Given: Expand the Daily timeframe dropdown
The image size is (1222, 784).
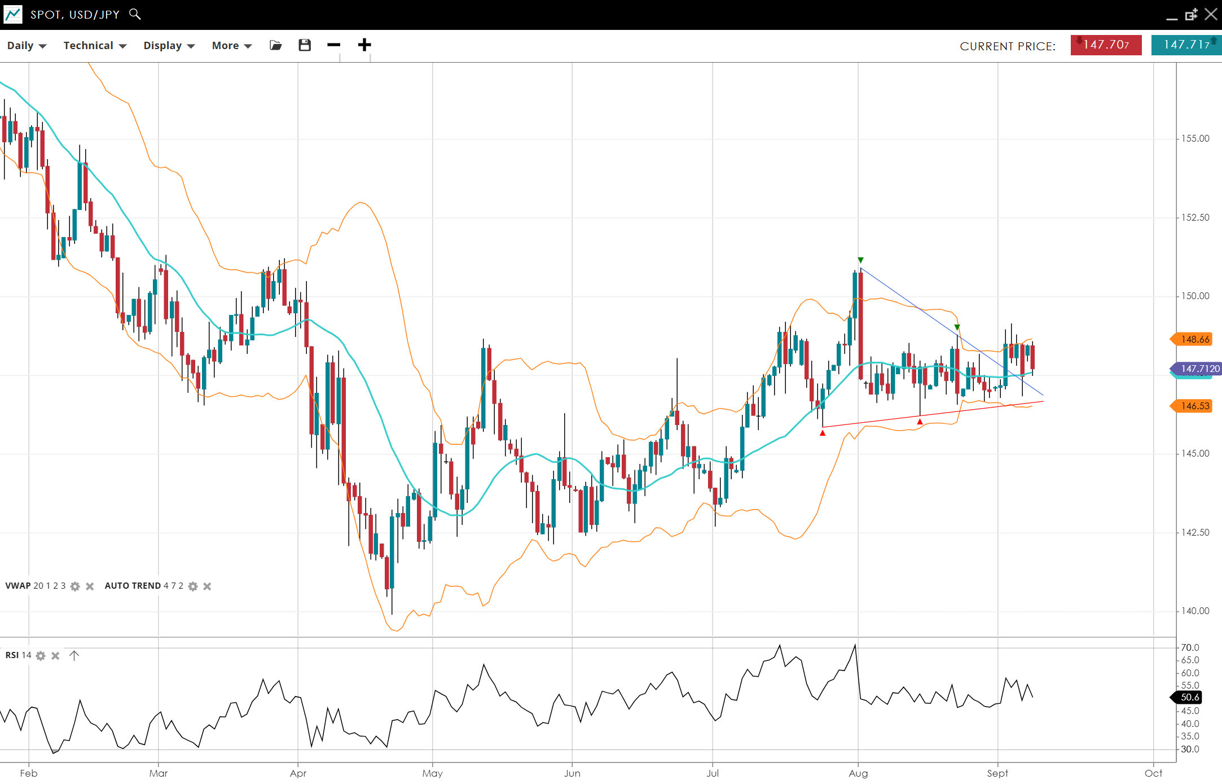Looking at the screenshot, I should (27, 46).
